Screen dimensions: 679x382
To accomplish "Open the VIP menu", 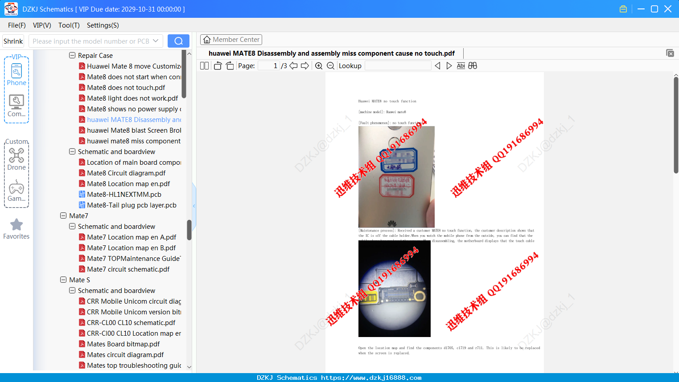I will click(42, 25).
